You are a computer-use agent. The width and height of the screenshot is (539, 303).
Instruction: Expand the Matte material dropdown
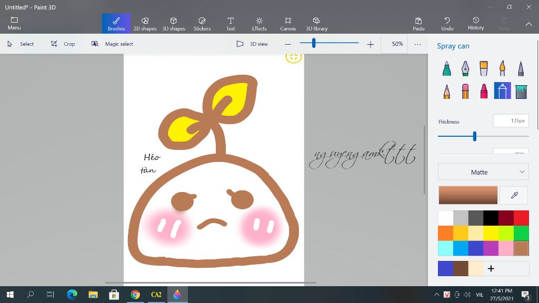coord(483,172)
